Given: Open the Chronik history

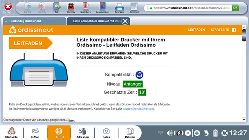Looking at the screenshot, I should pyautogui.click(x=71, y=8).
